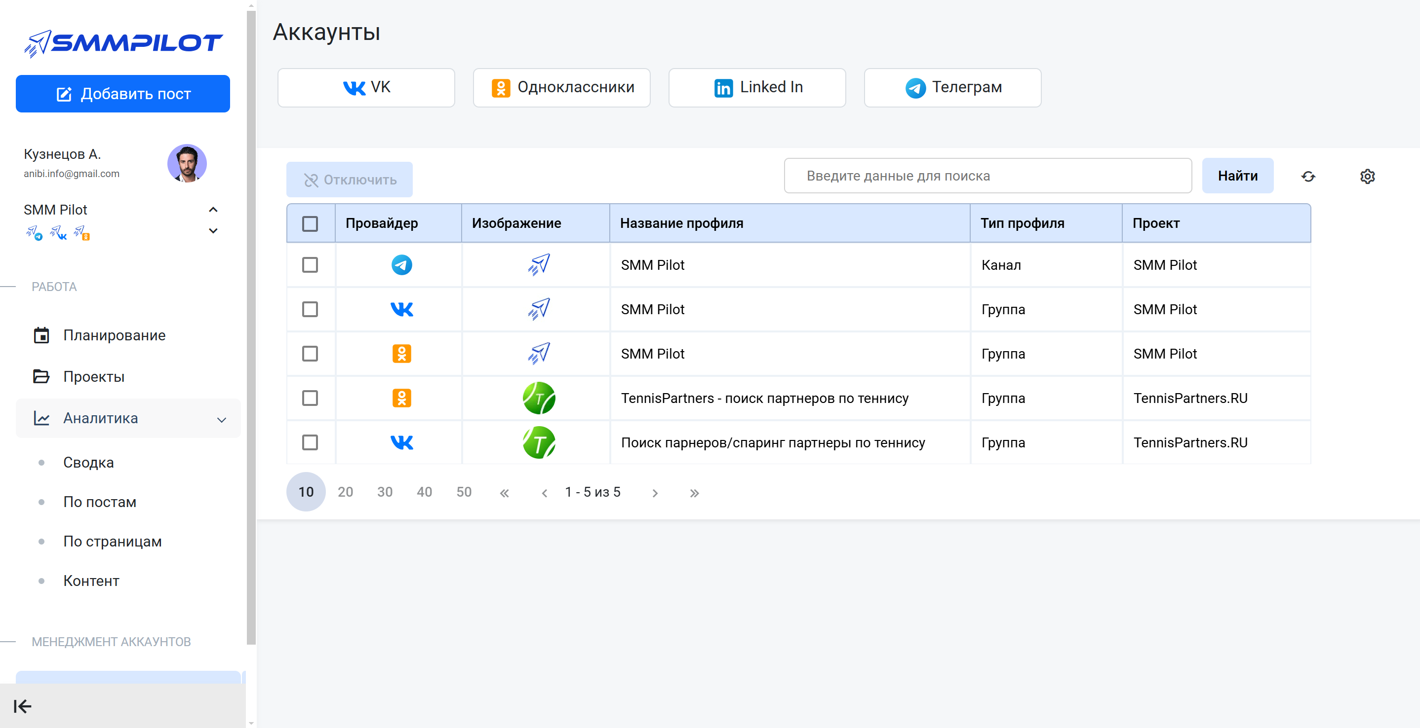Check the Поиск парнеров/спаринг row checkbox
The height and width of the screenshot is (728, 1420).
(311, 442)
